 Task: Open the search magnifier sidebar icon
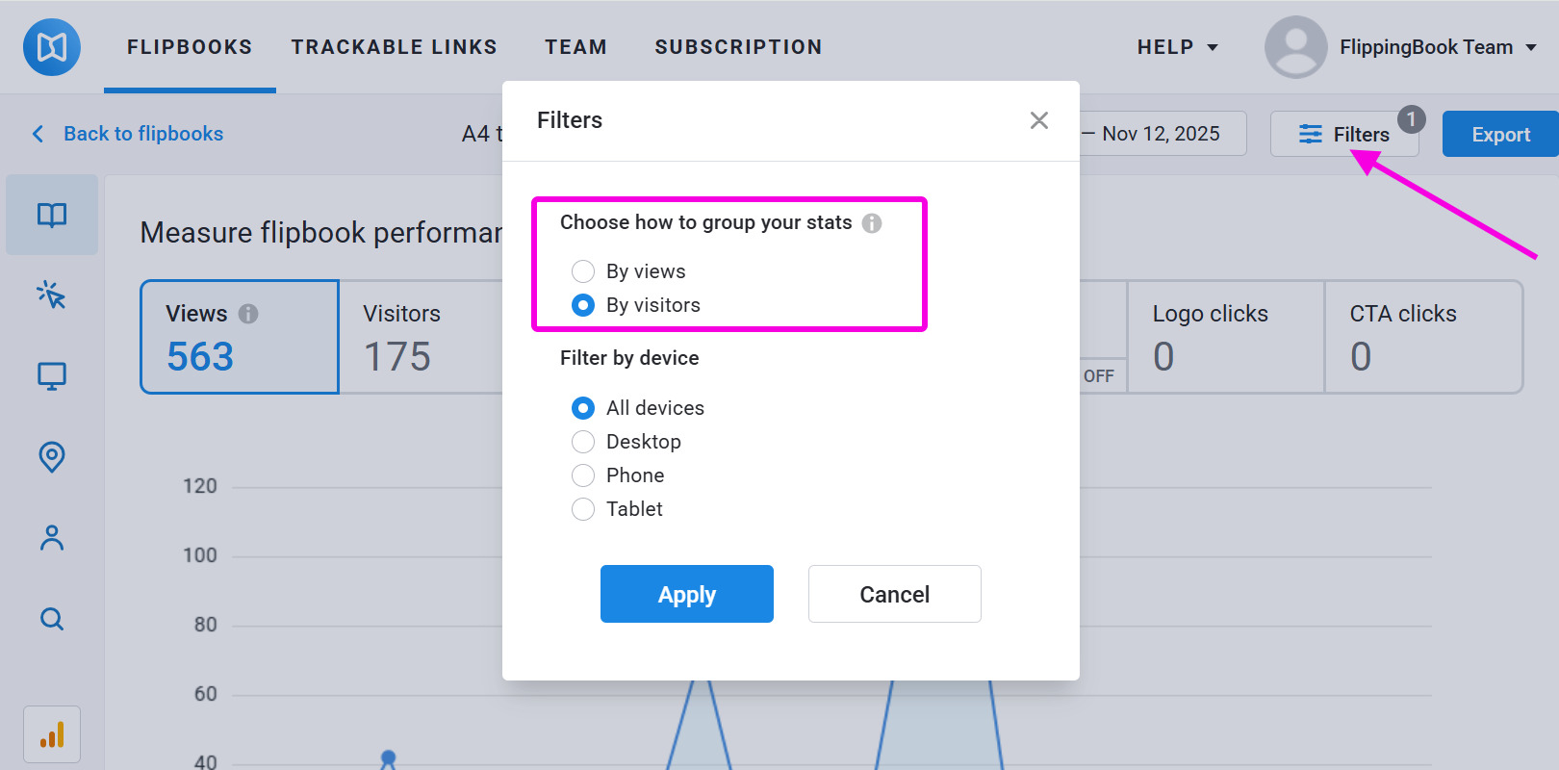coord(52,619)
